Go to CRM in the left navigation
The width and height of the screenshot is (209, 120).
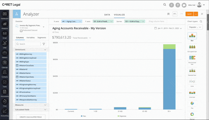coord(5,43)
